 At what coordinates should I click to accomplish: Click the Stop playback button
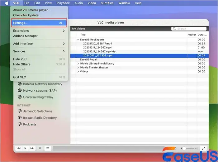(x=40, y=148)
